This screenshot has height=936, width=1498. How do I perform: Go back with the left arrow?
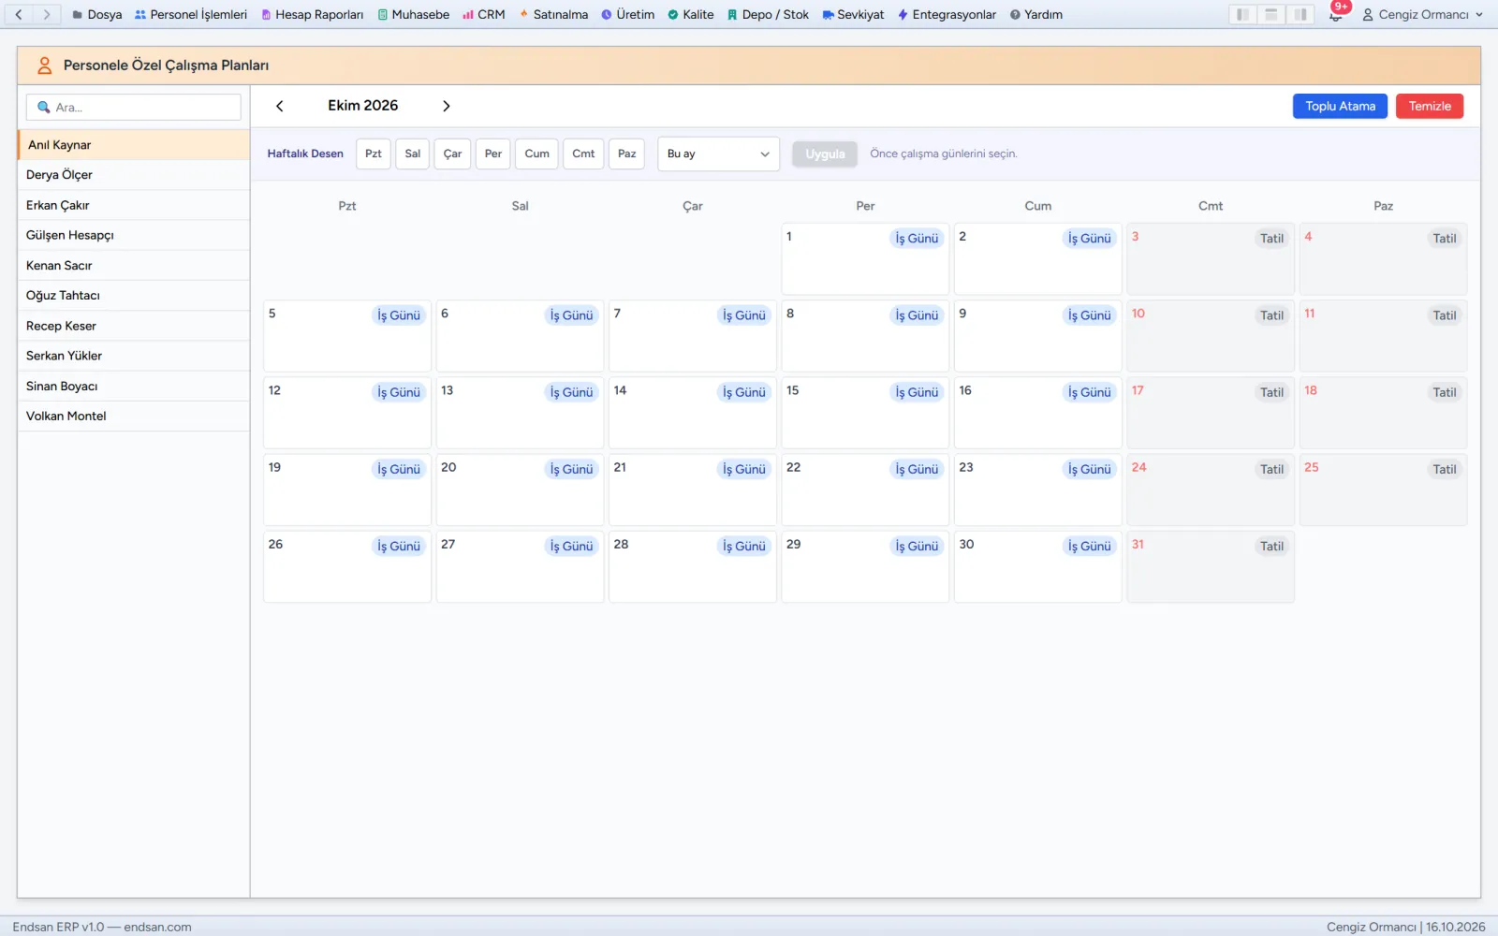(x=19, y=14)
